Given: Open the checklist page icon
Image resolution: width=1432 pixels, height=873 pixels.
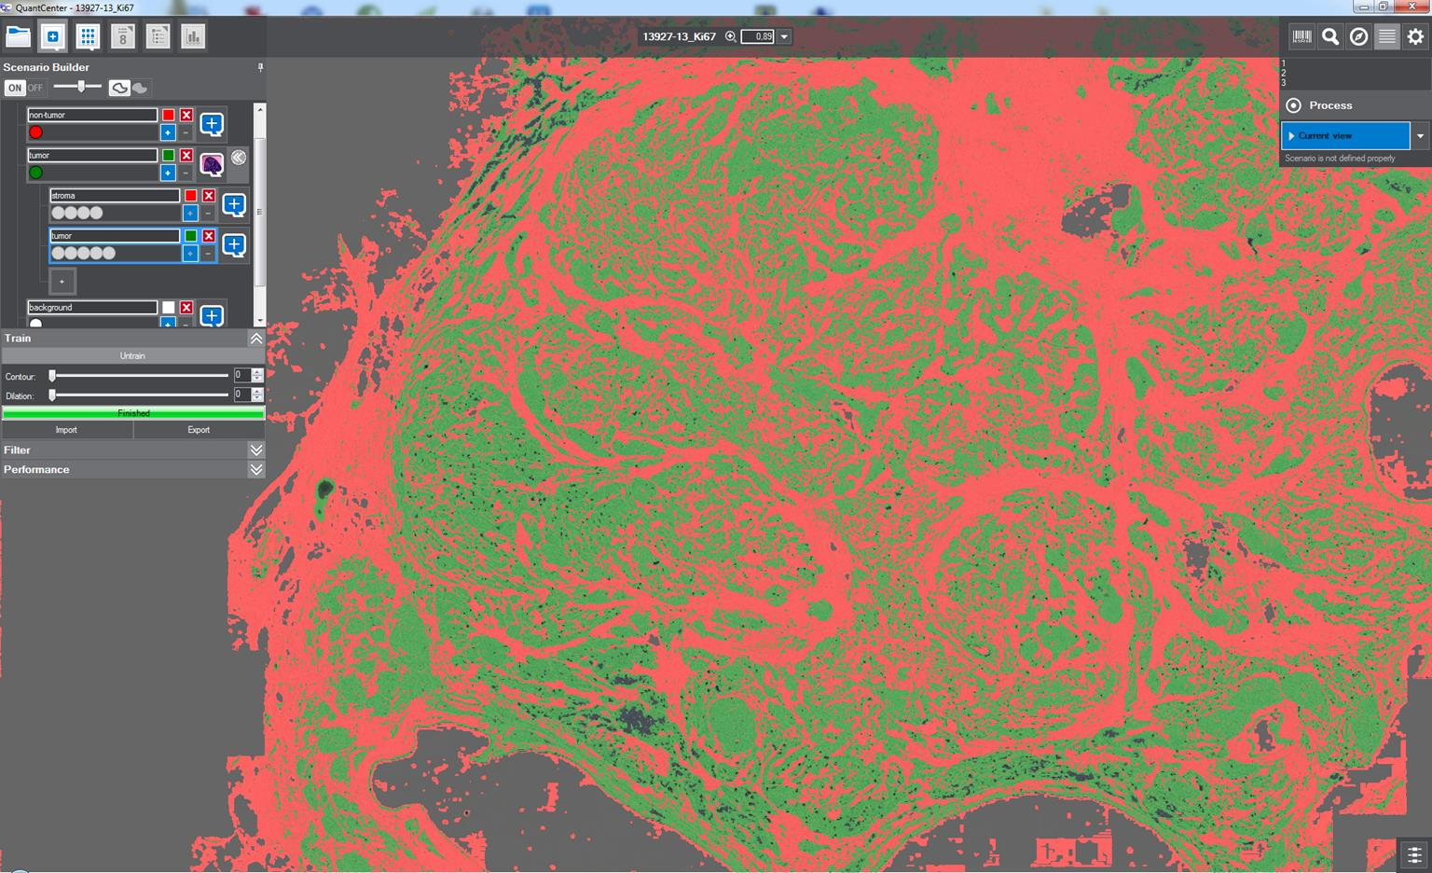Looking at the screenshot, I should click(158, 36).
